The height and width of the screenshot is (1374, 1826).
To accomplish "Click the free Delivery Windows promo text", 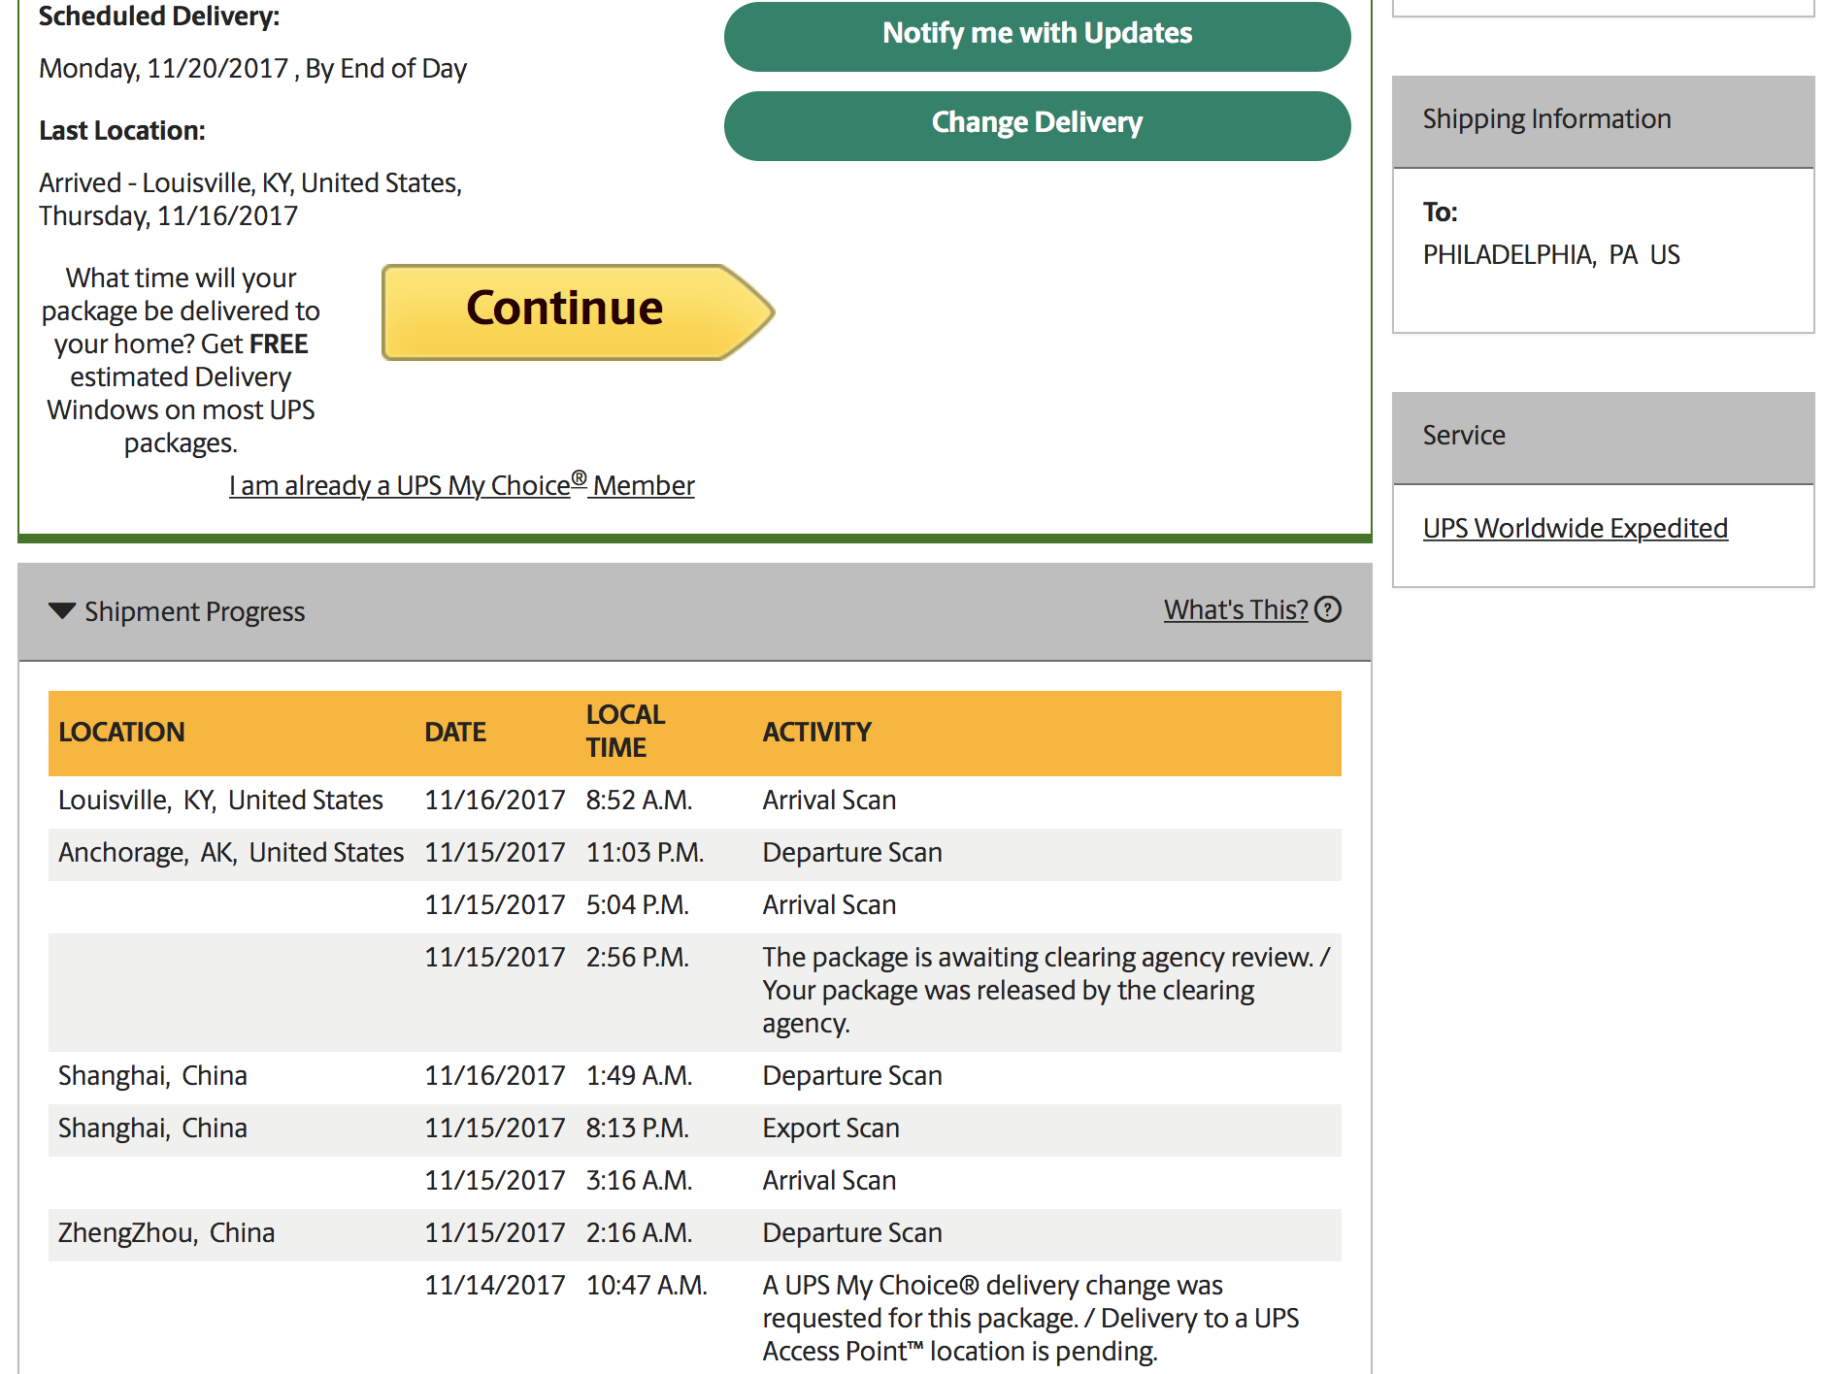I will [x=181, y=360].
